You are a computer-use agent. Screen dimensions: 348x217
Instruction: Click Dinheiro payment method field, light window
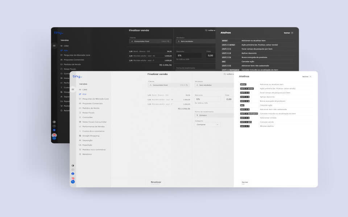point(214,115)
